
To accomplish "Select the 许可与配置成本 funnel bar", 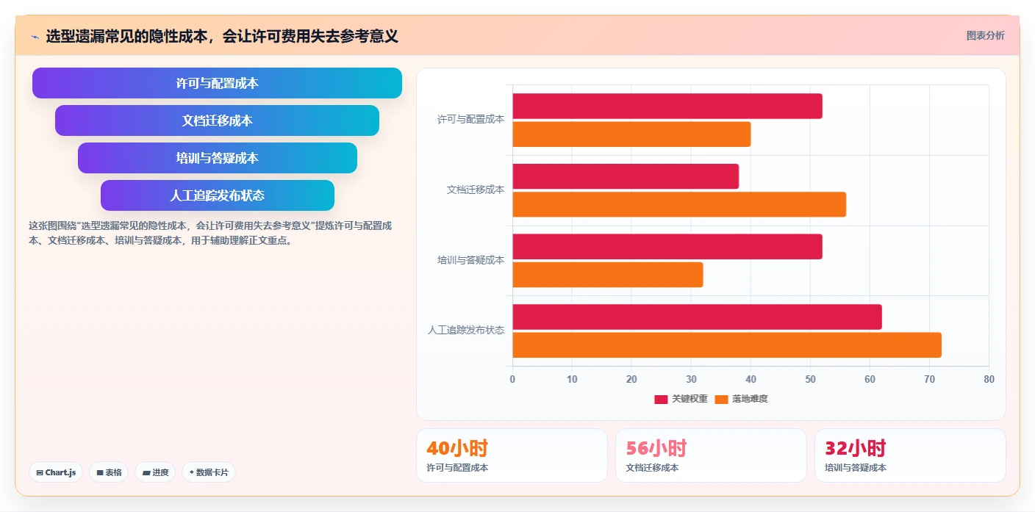I will click(217, 83).
